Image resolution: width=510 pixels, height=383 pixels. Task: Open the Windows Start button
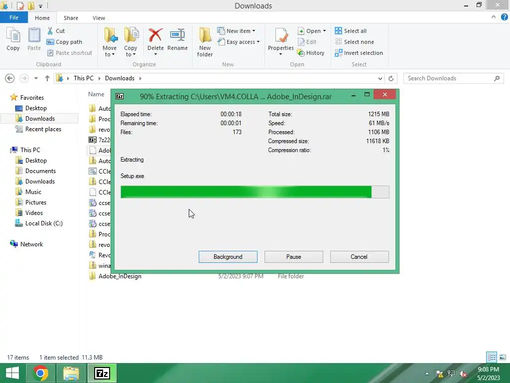pos(12,373)
